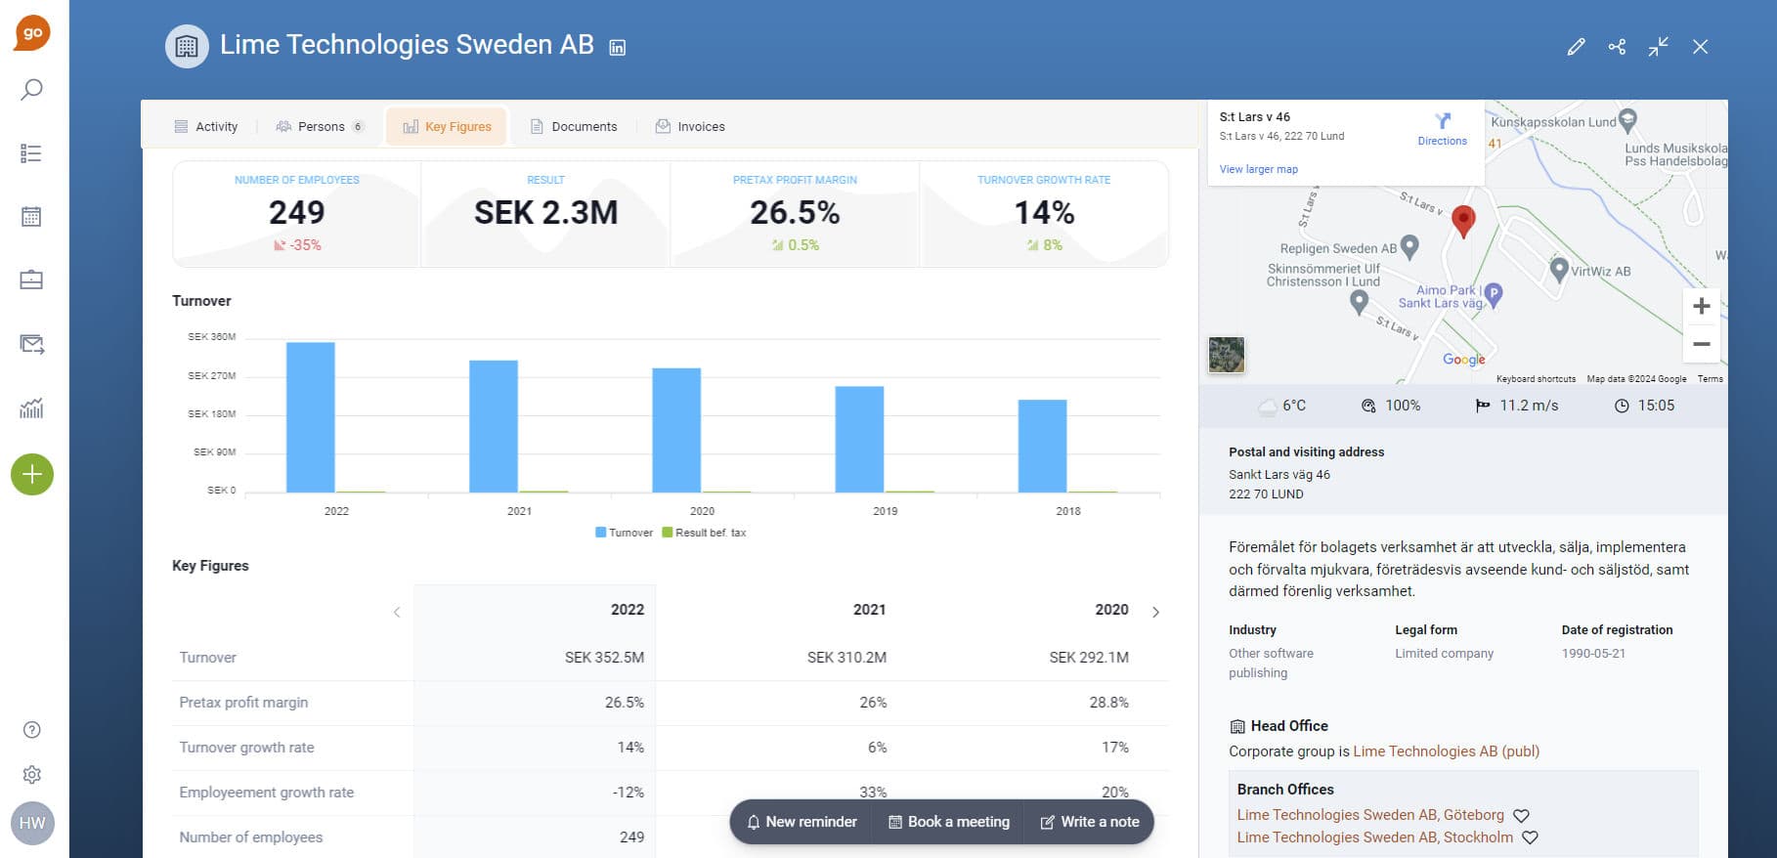Click the red map location pin
This screenshot has width=1777, height=858.
(x=1463, y=222)
